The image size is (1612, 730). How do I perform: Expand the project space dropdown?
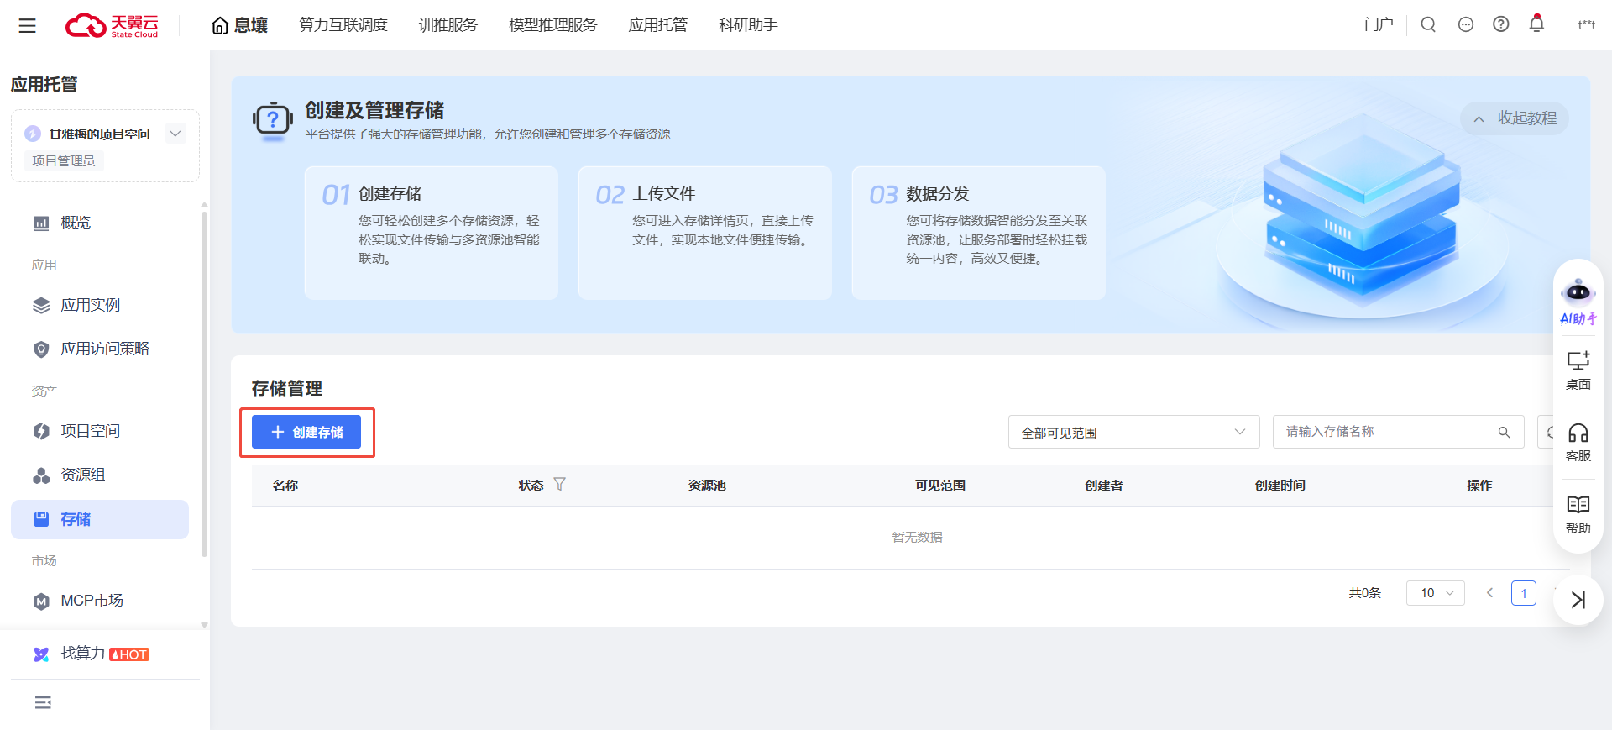point(175,134)
